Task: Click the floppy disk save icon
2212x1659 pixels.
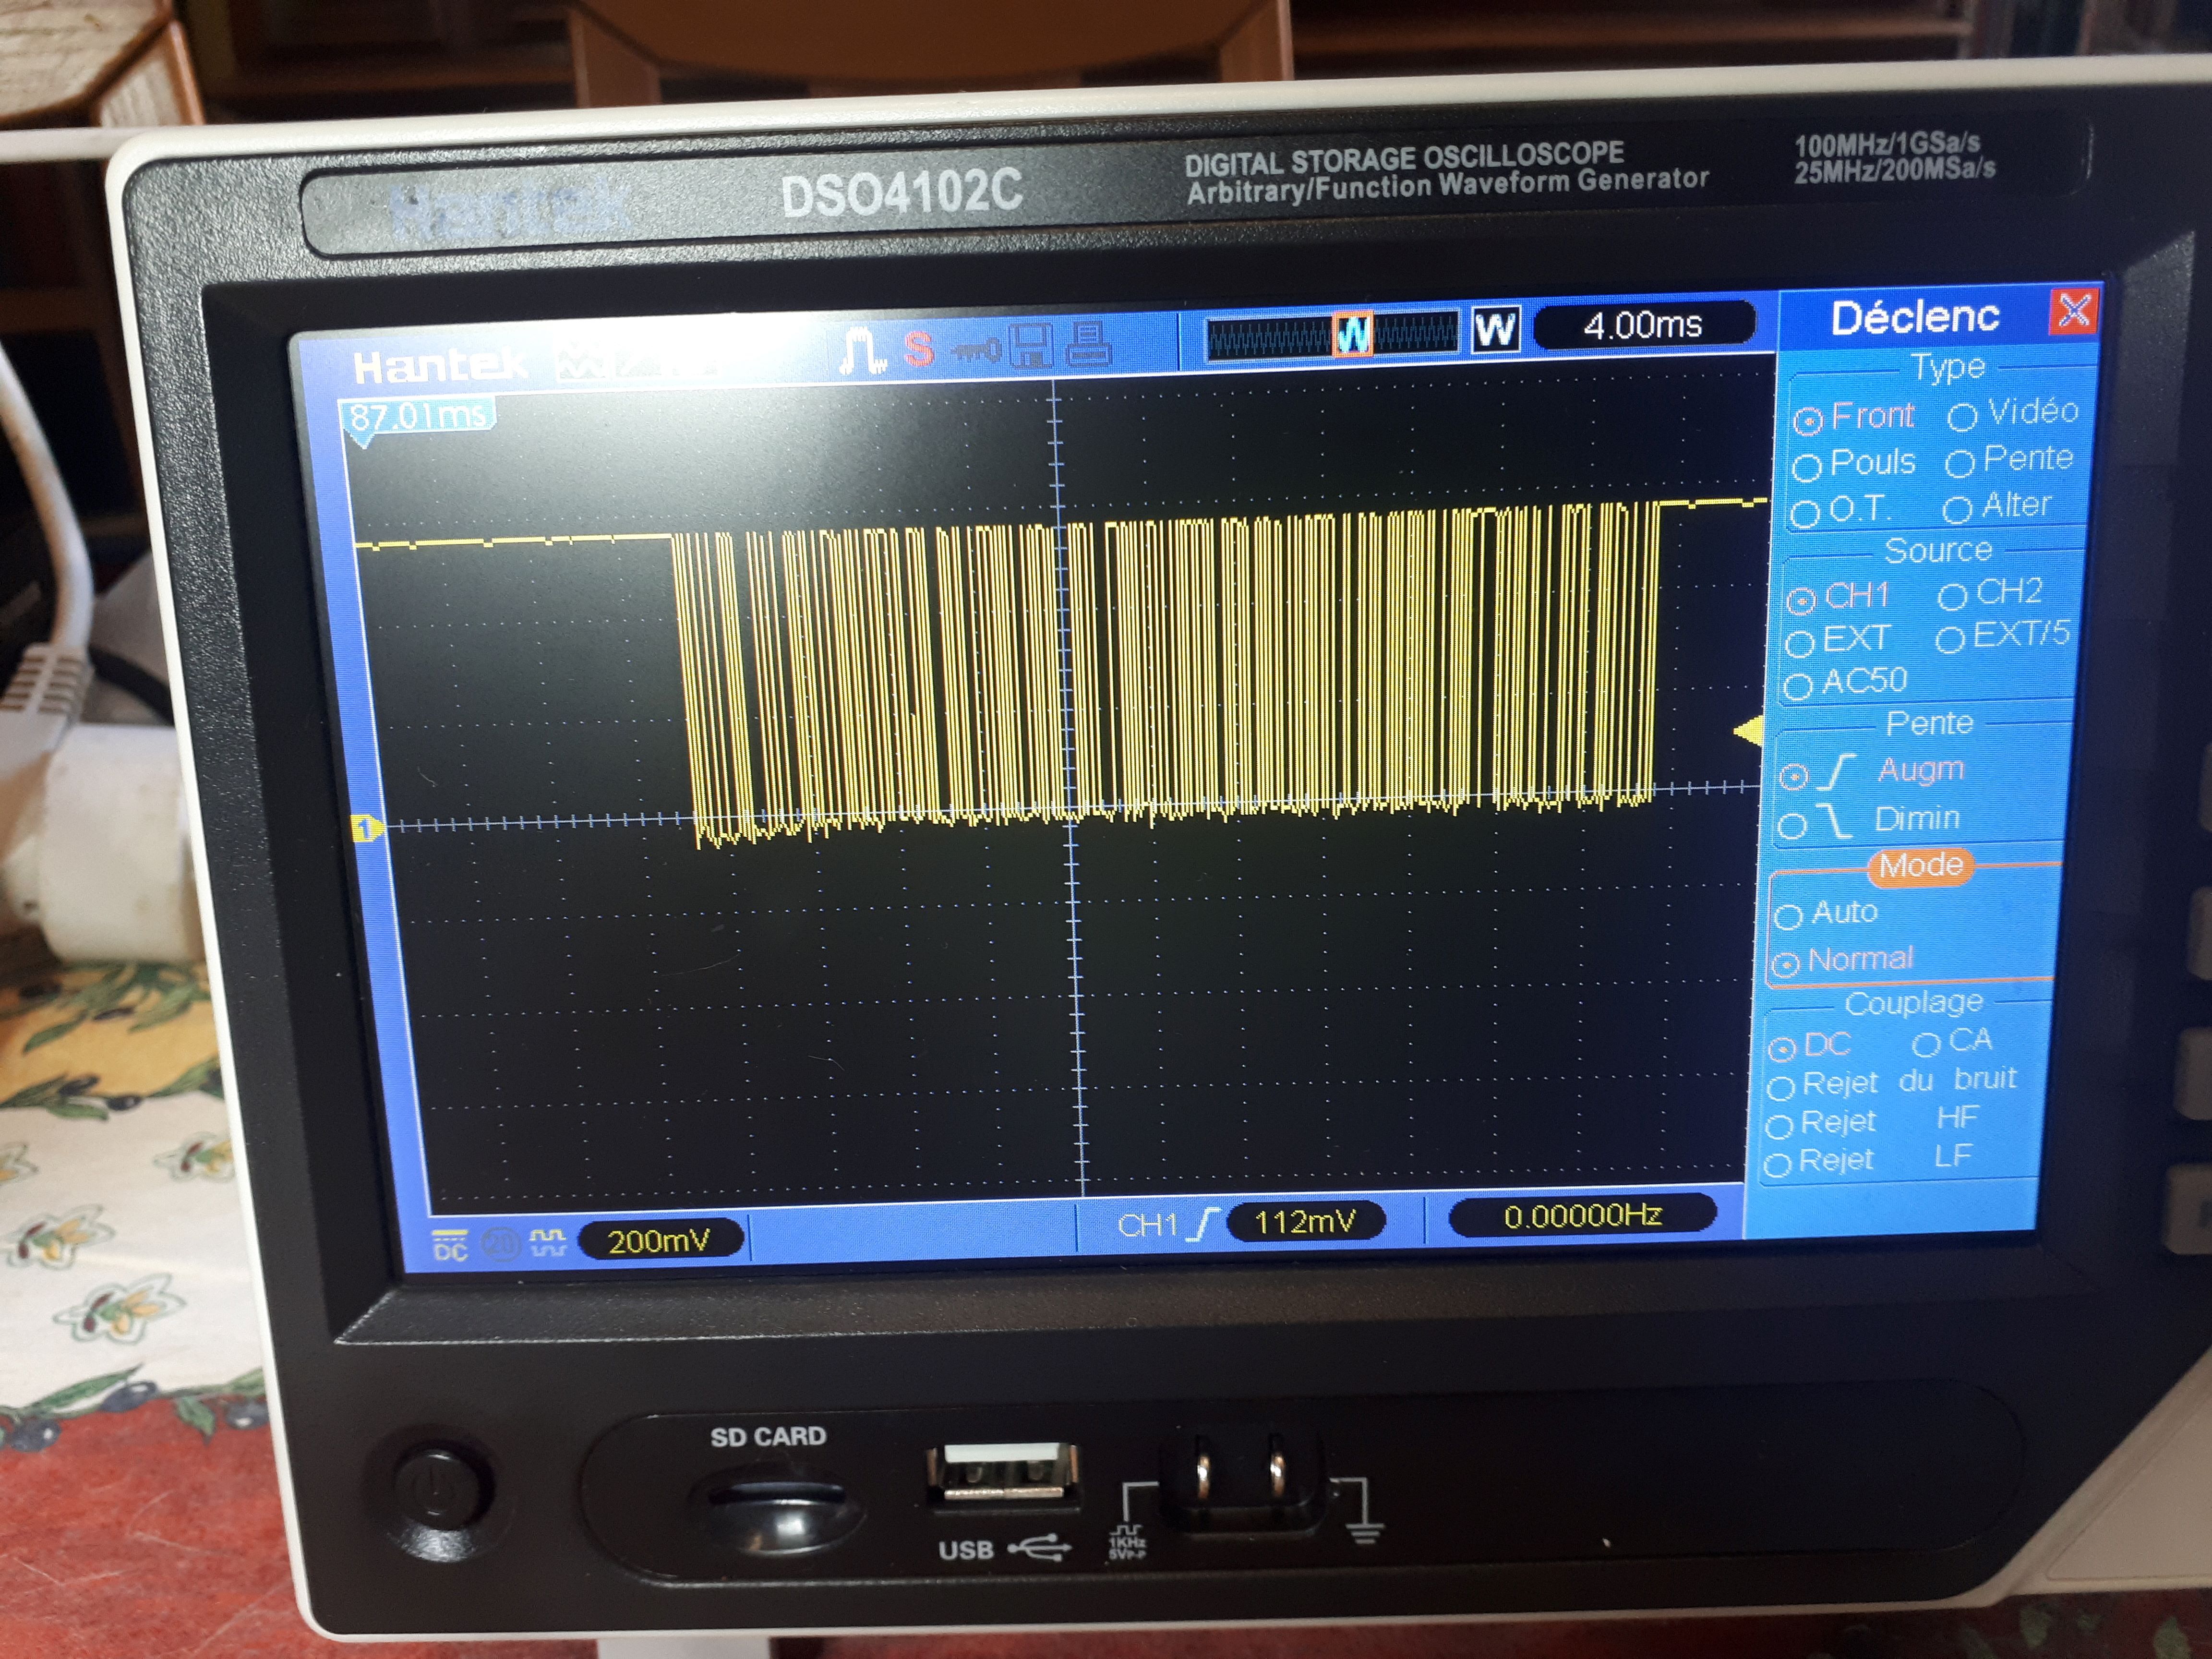Action: (1030, 346)
